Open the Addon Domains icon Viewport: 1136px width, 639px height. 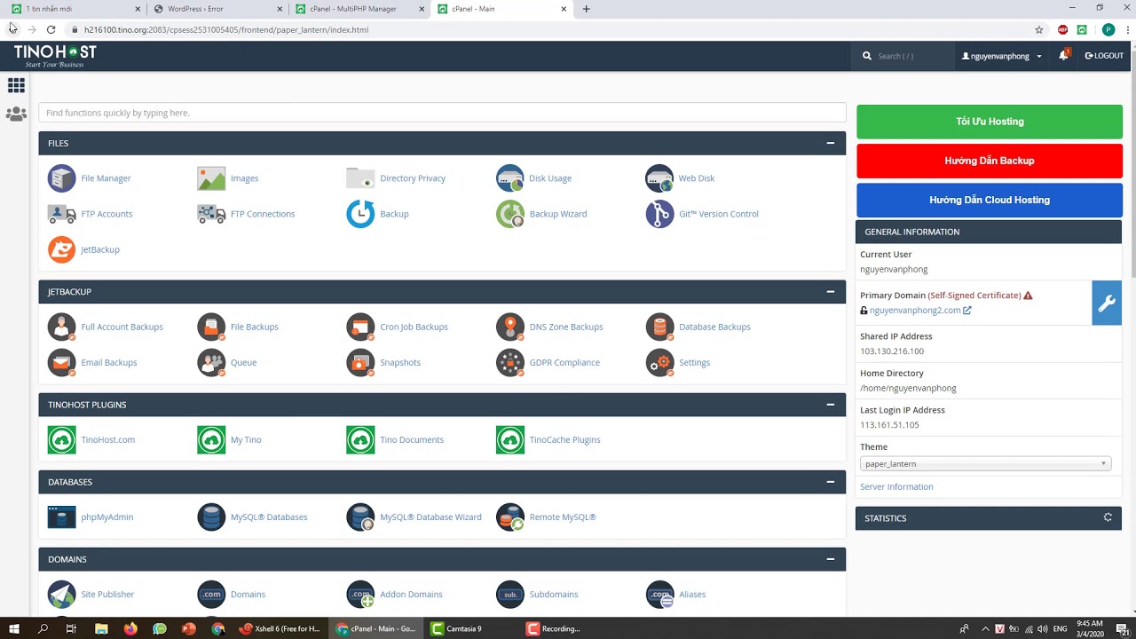point(360,594)
